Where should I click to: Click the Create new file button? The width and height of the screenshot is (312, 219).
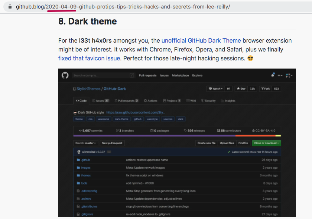[207, 143]
